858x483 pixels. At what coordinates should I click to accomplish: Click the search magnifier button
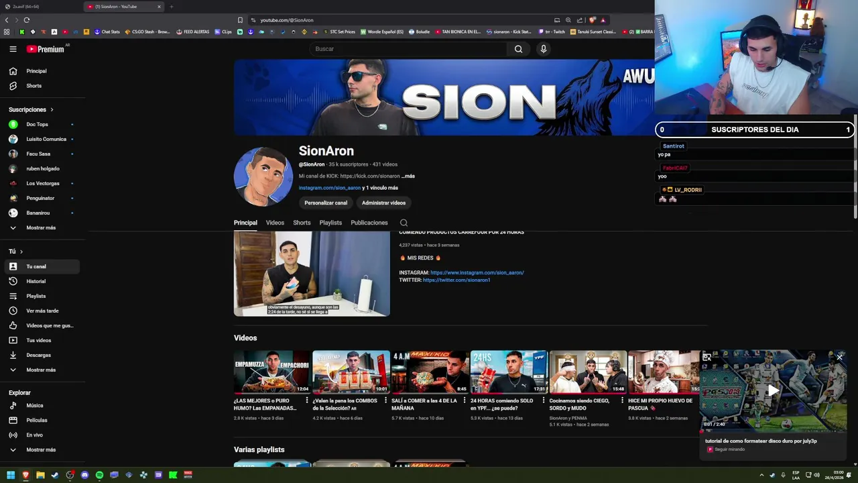(x=518, y=49)
